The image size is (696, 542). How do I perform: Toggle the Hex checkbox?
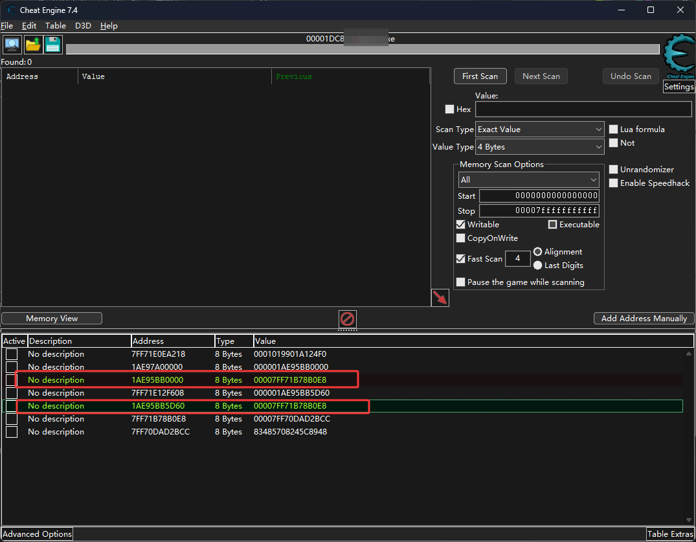[x=449, y=109]
